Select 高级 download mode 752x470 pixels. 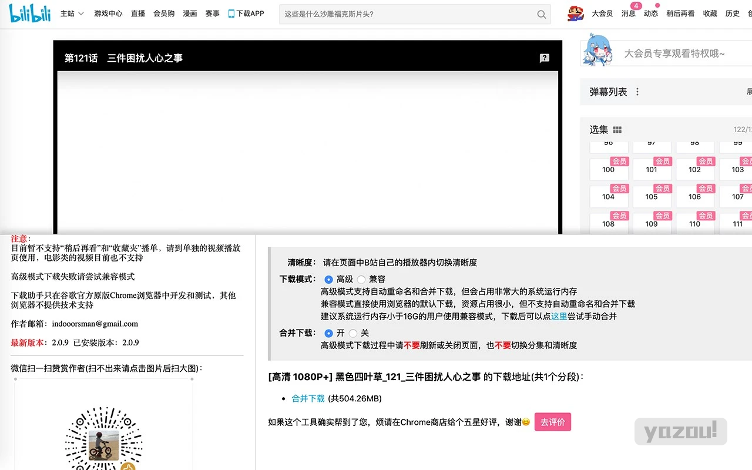pos(328,279)
